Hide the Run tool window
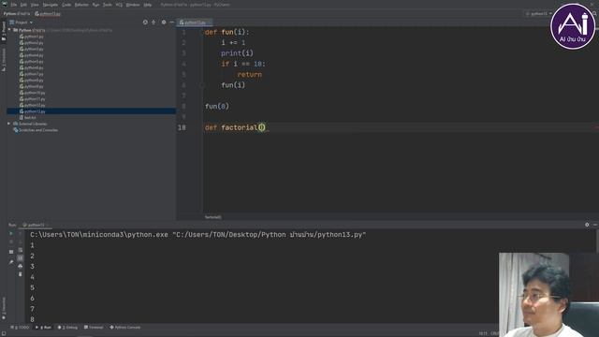The image size is (599, 337). coord(595,225)
